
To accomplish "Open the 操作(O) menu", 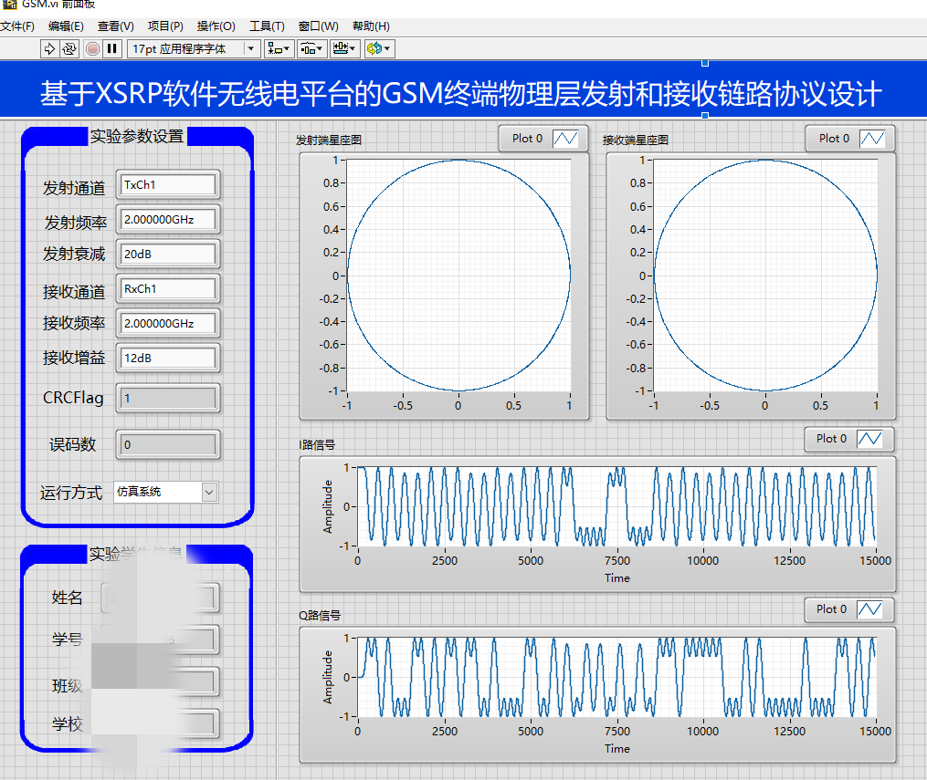I will [x=216, y=26].
